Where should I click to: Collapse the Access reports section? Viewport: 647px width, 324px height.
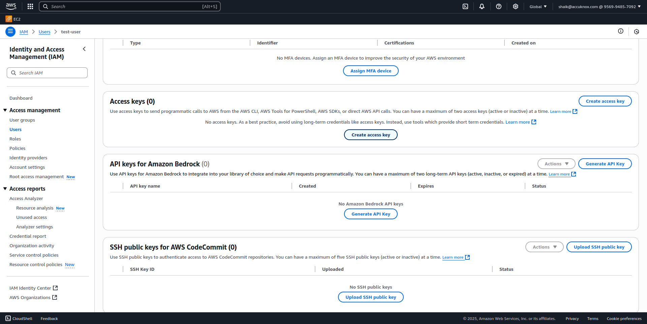point(5,189)
